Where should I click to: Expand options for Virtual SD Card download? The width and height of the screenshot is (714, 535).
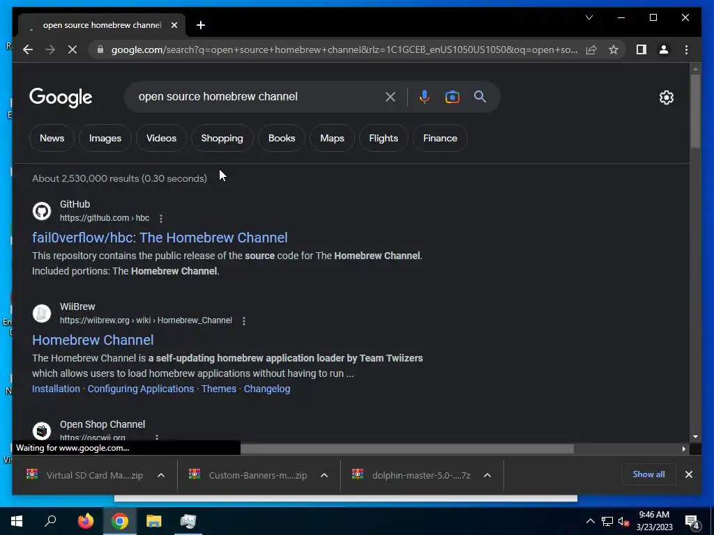click(x=161, y=475)
